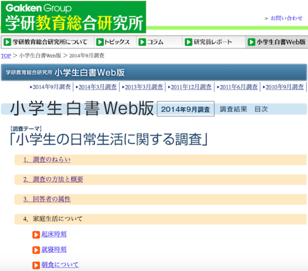
Task: Click the 小学生の日常生活に関する調査 heading
Action: coord(109,139)
